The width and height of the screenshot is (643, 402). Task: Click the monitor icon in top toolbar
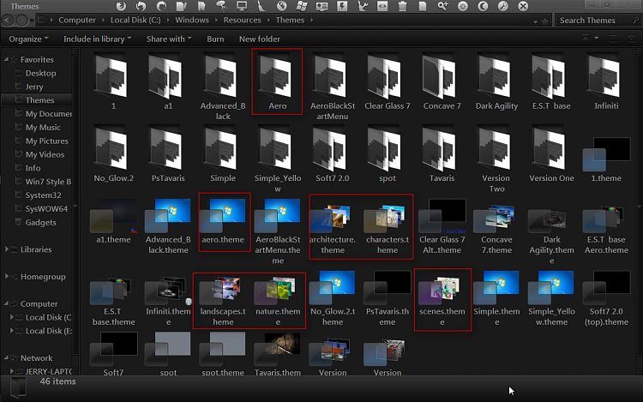pos(242,6)
